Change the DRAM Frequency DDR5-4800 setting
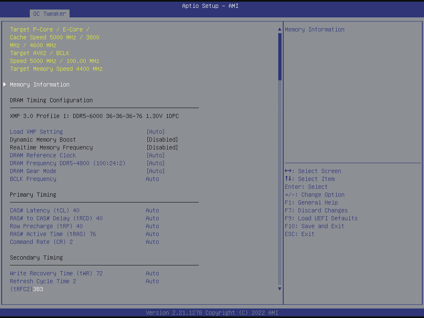 click(155, 163)
